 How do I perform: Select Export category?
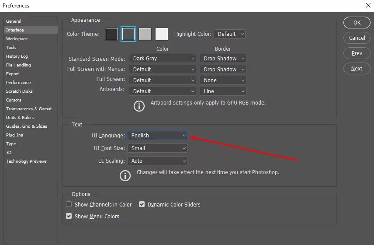(31, 73)
